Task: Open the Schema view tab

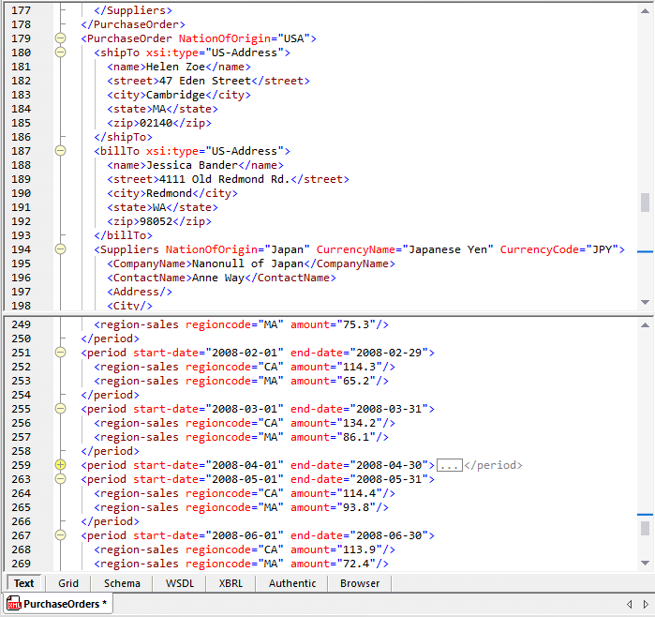Action: pyautogui.click(x=122, y=583)
